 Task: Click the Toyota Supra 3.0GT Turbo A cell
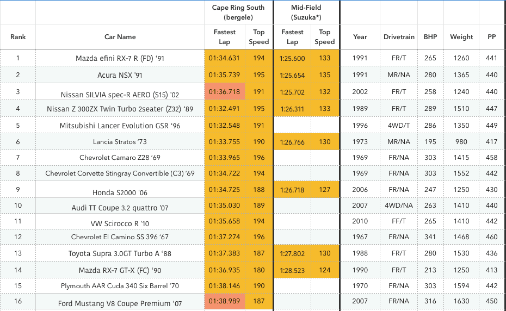pos(120,254)
